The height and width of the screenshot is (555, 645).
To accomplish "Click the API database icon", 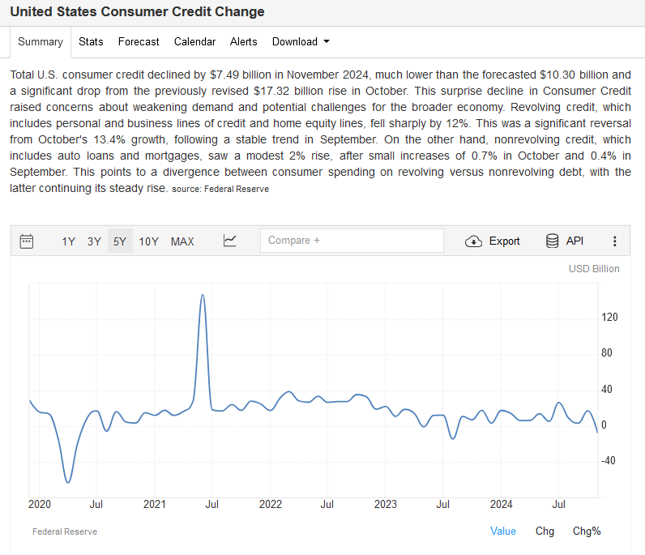I will tap(553, 241).
